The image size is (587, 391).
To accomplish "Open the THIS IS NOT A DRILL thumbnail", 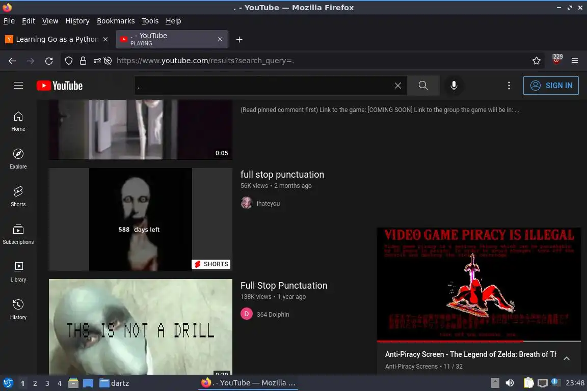I will [x=141, y=327].
